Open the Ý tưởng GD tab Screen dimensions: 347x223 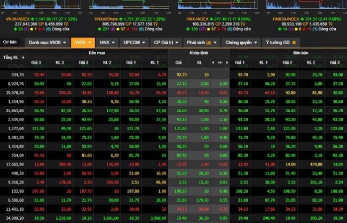point(278,42)
